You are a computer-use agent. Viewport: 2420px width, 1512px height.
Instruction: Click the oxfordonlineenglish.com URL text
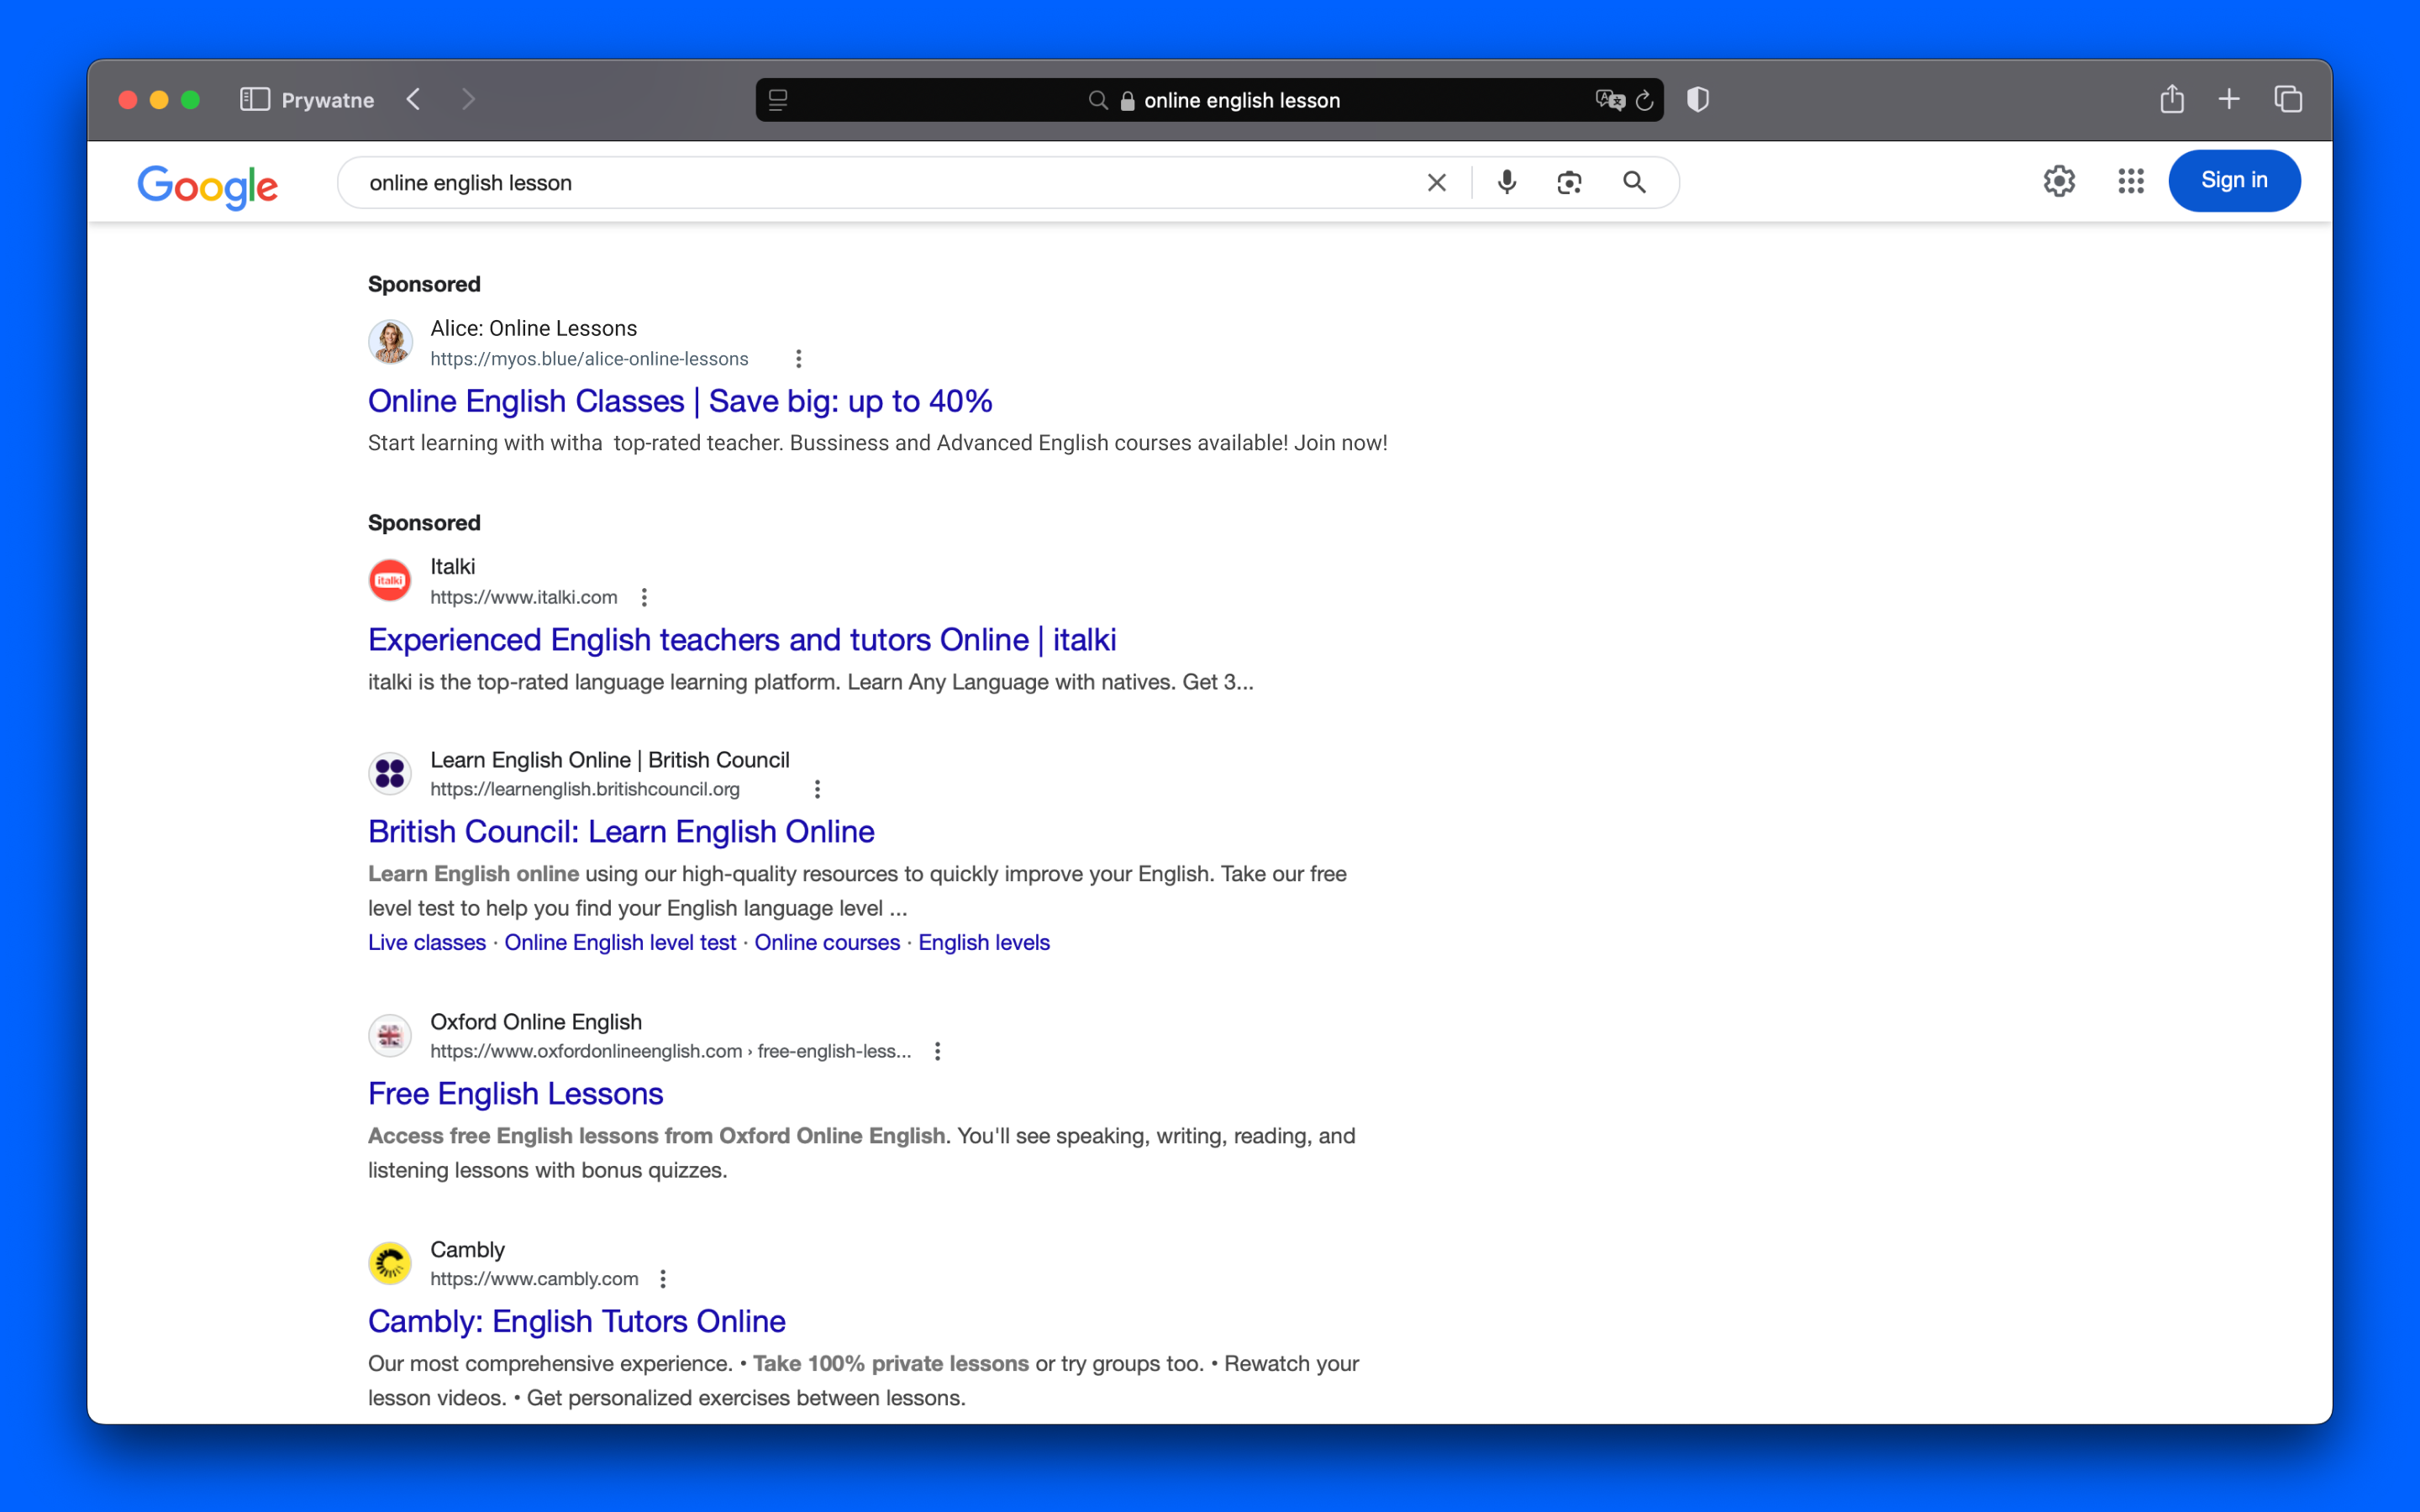[671, 1051]
